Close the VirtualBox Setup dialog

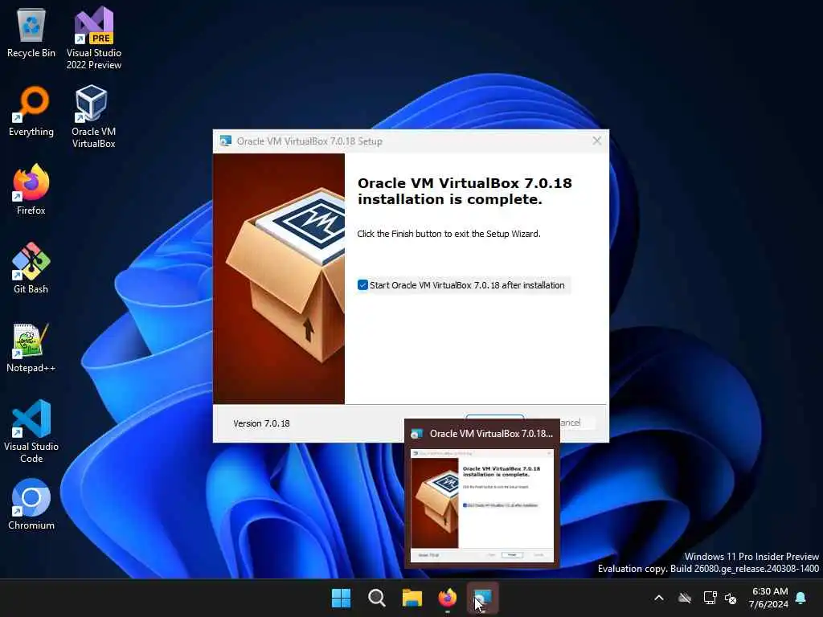tap(597, 141)
